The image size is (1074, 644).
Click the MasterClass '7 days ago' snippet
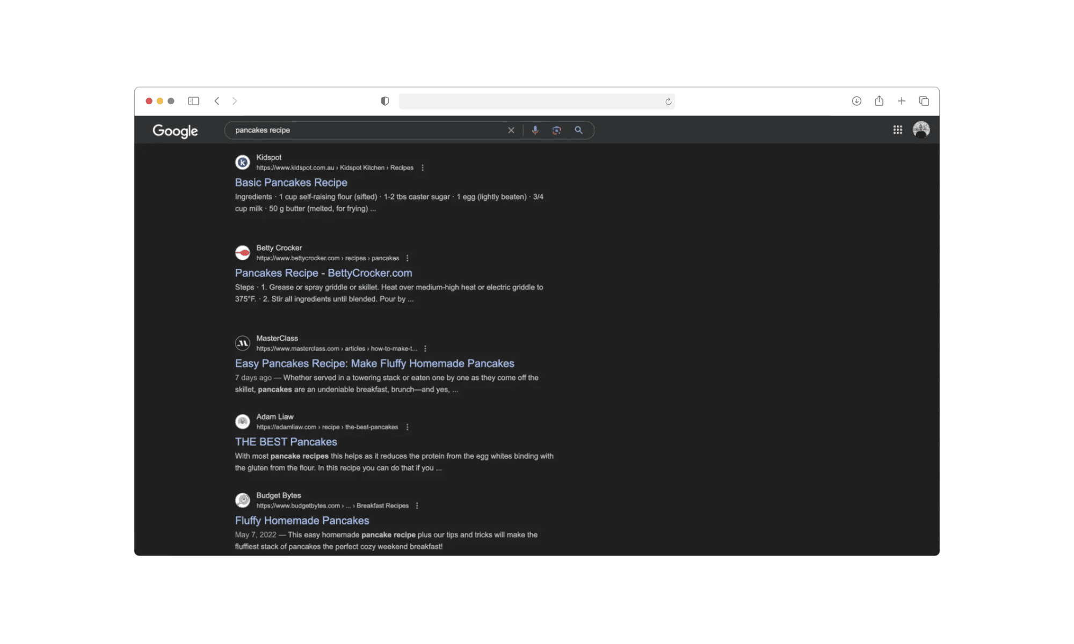[x=387, y=384]
